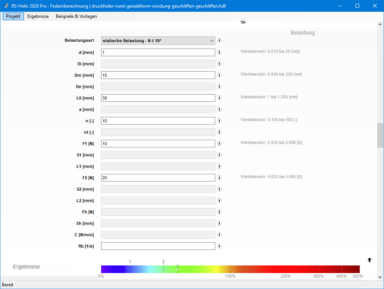The height and width of the screenshot is (289, 384).
Task: Click info icon next to n [-] field
Action: [x=219, y=121]
